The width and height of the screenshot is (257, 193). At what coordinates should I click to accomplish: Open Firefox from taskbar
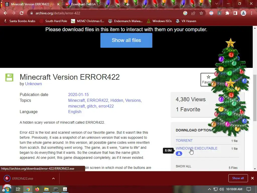[37, 189]
